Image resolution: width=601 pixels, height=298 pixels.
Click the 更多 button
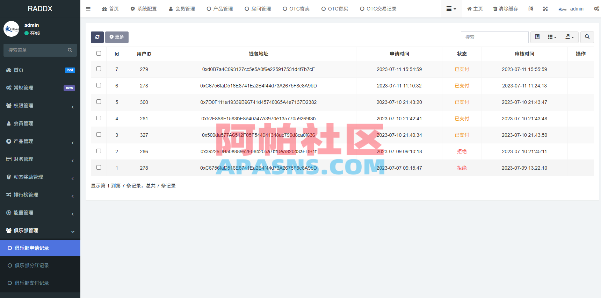(x=117, y=37)
